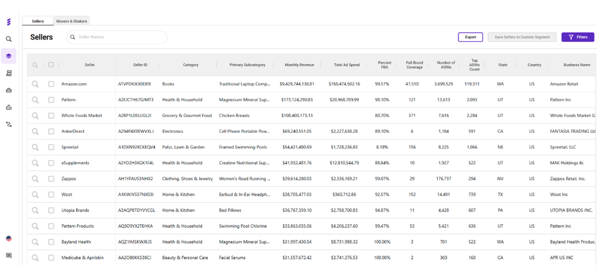Screen dimensions: 597x265
Task: Check the eSupplements row checkbox
Action: (x=51, y=162)
